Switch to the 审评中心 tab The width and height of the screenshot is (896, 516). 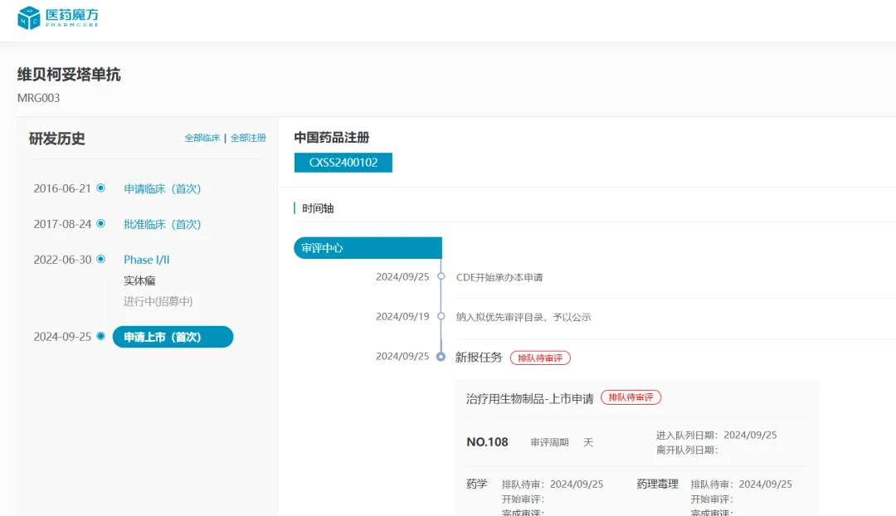point(368,248)
